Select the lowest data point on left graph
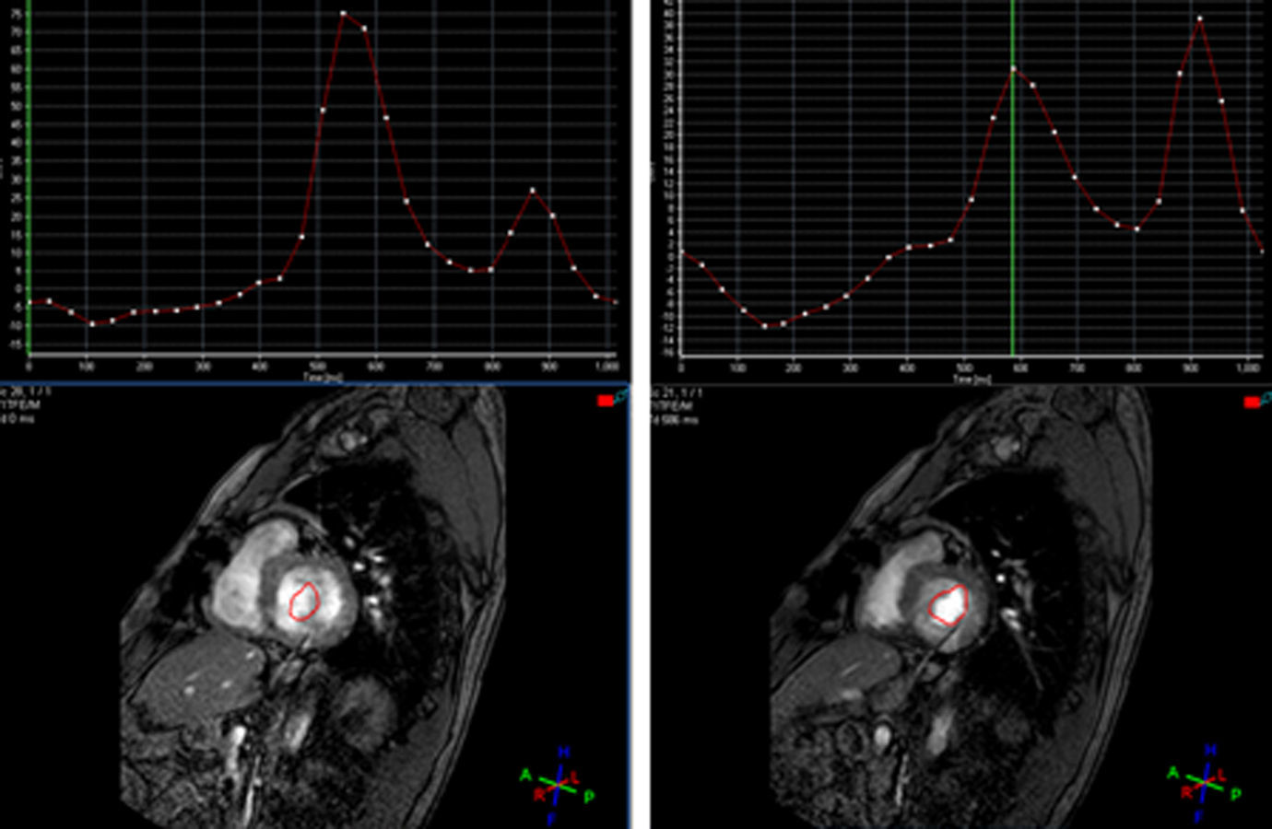 (x=91, y=324)
